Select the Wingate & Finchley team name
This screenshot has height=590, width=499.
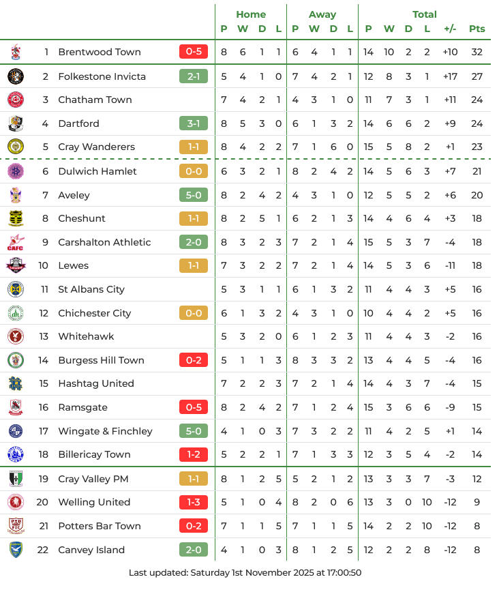point(105,431)
